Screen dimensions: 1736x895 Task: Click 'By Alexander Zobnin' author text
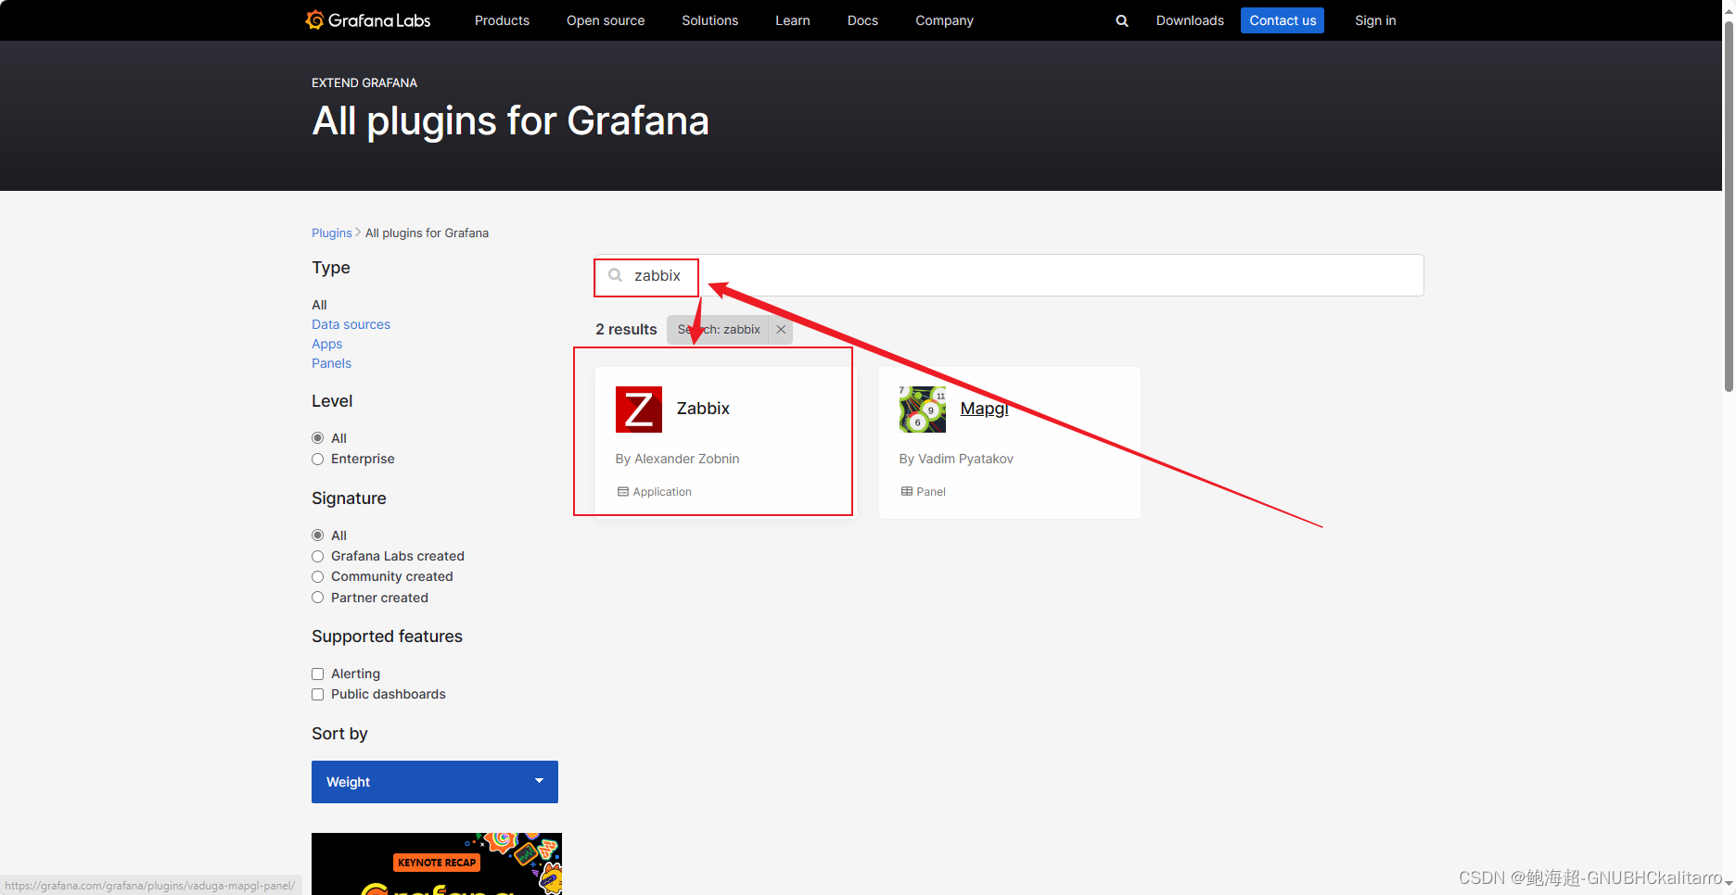click(677, 459)
